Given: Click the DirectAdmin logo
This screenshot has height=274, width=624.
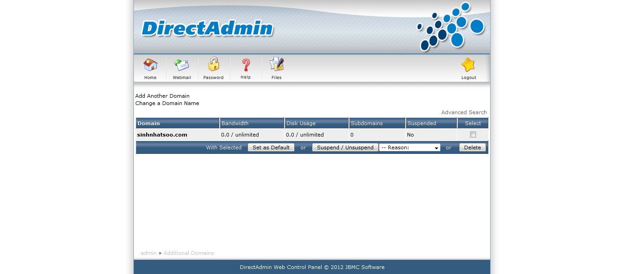Looking at the screenshot, I should pyautogui.click(x=207, y=28).
